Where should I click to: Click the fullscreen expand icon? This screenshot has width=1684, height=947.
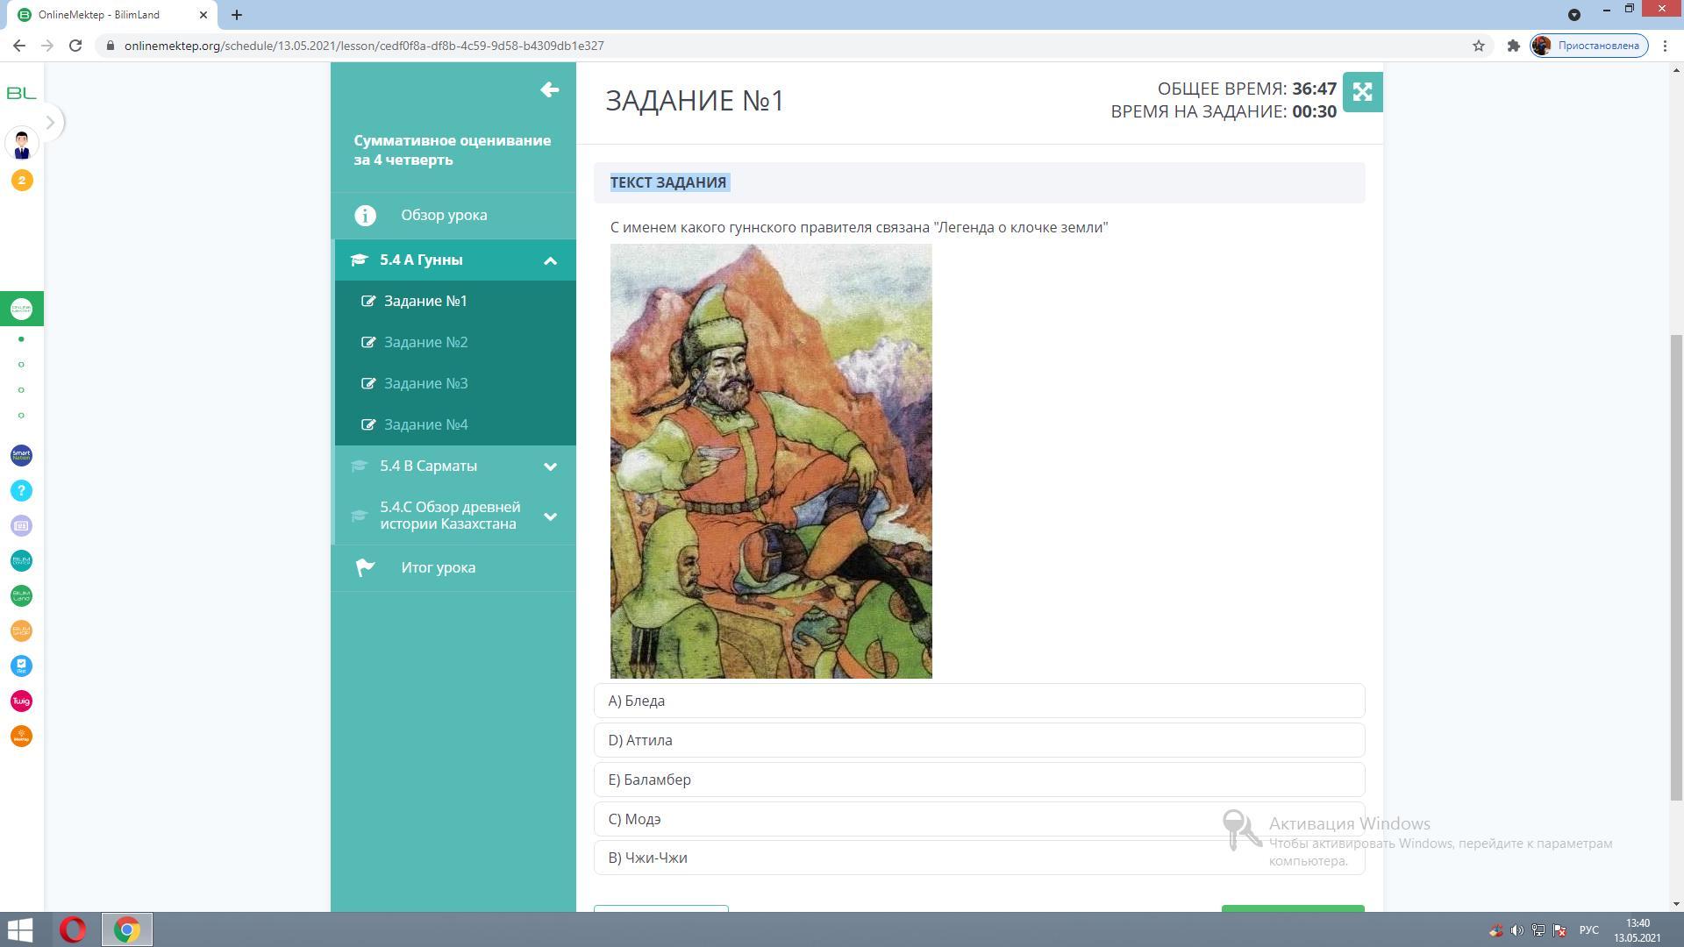pos(1362,92)
